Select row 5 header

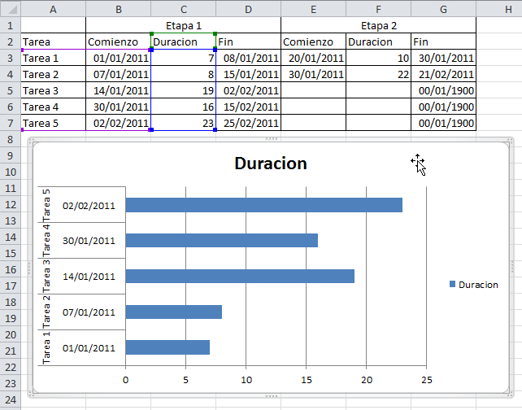tap(11, 90)
